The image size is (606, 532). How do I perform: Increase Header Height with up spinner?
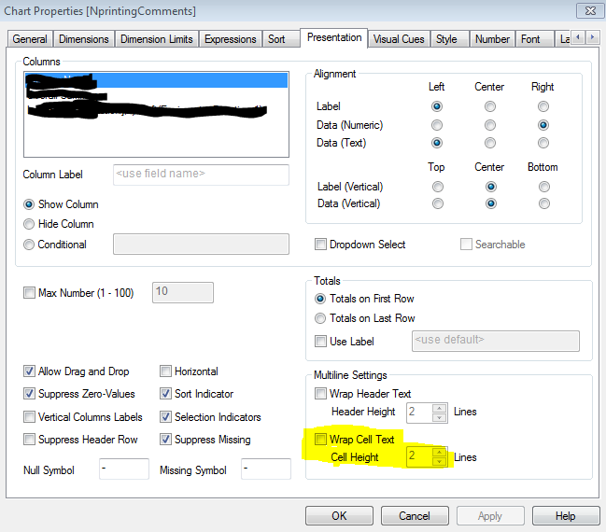[x=440, y=409]
